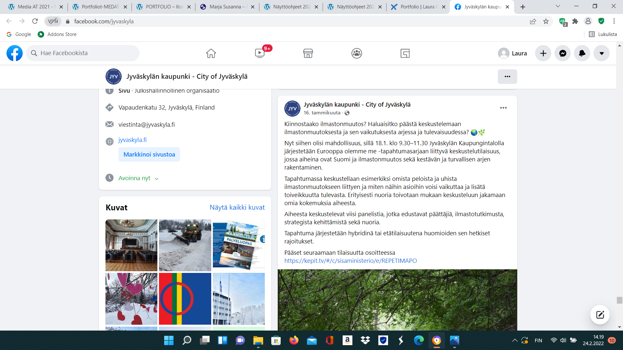
Task: Switch to PORTFOLIO – Ilon tab
Action: tap(164, 7)
